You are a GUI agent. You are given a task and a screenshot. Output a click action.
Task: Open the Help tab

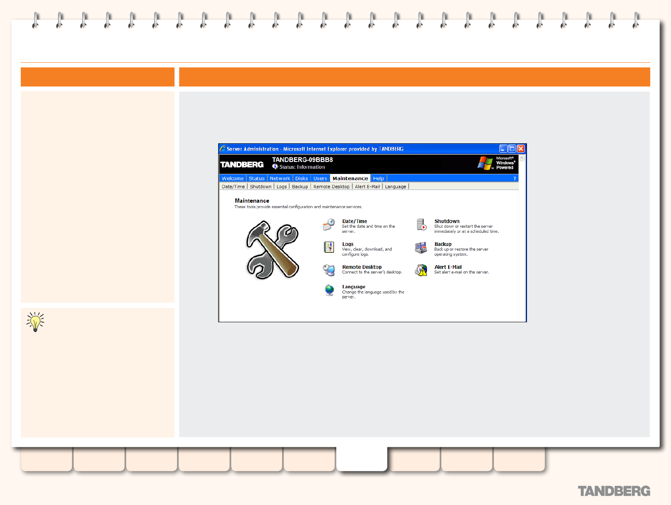tap(379, 179)
